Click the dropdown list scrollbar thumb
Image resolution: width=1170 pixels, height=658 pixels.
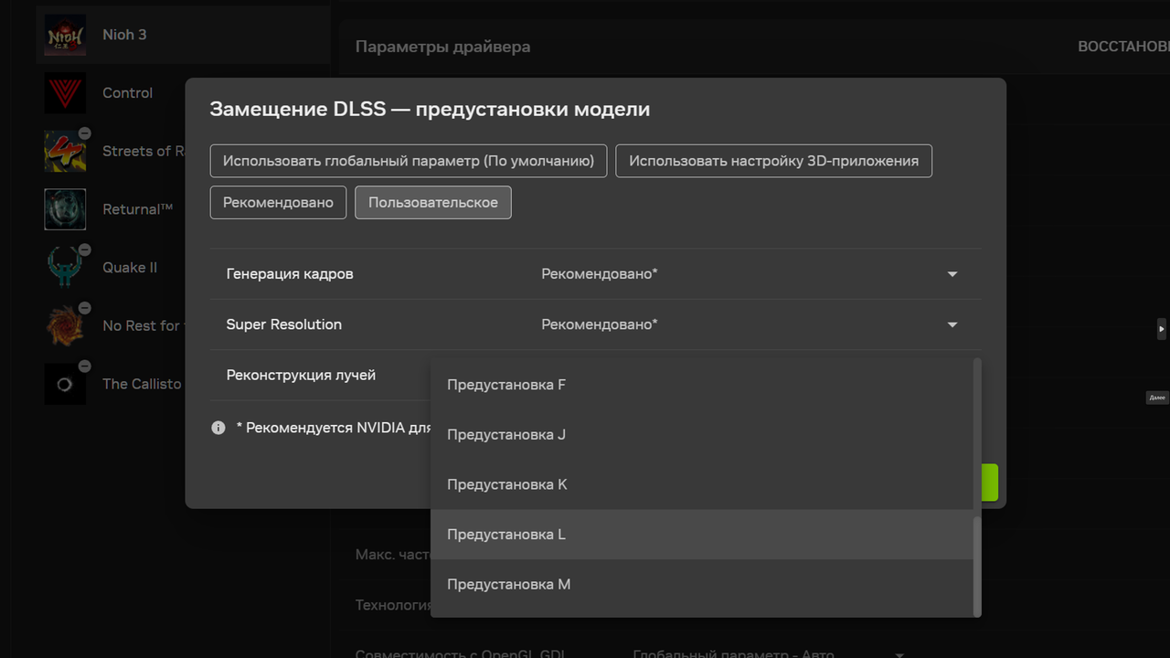tap(977, 566)
